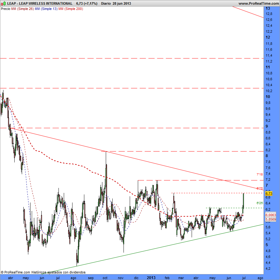Click the 5,8569 moving average value tag
Image resolution: width=280 pixels, height=280 pixels.
[271, 219]
